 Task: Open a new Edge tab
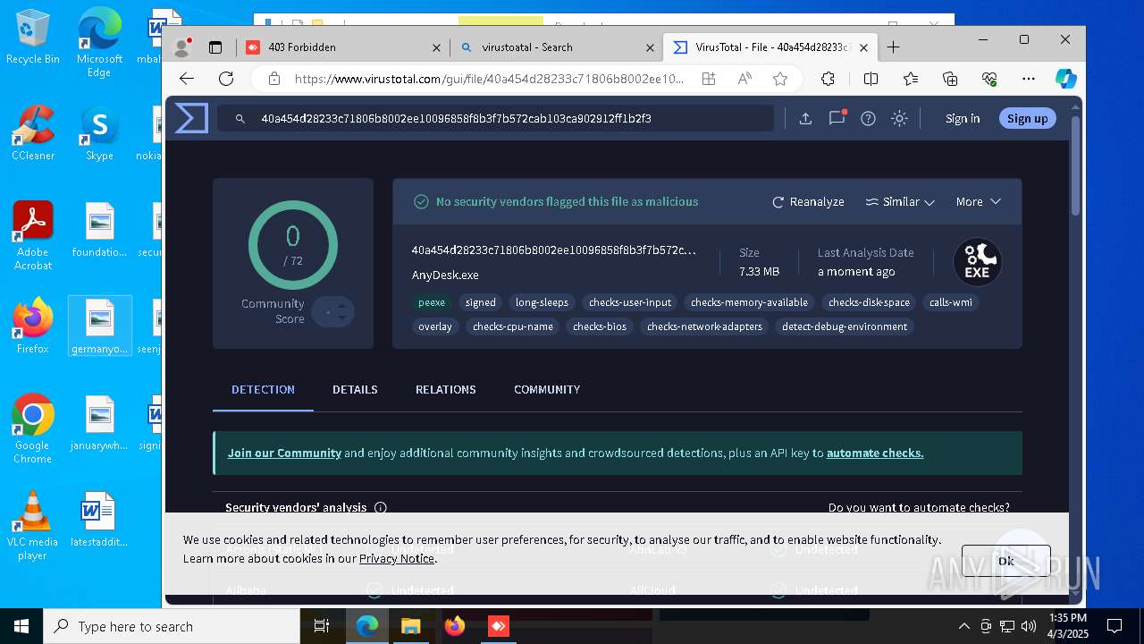coord(893,47)
